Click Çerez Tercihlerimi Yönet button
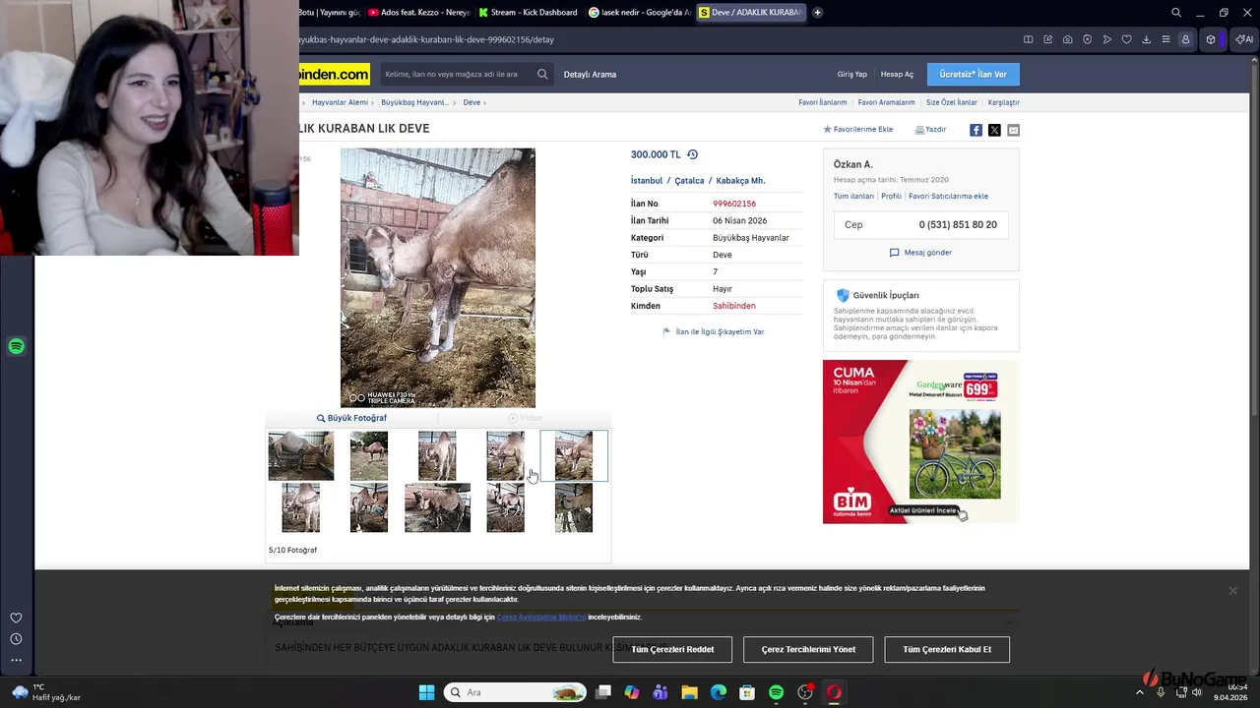 pos(808,649)
